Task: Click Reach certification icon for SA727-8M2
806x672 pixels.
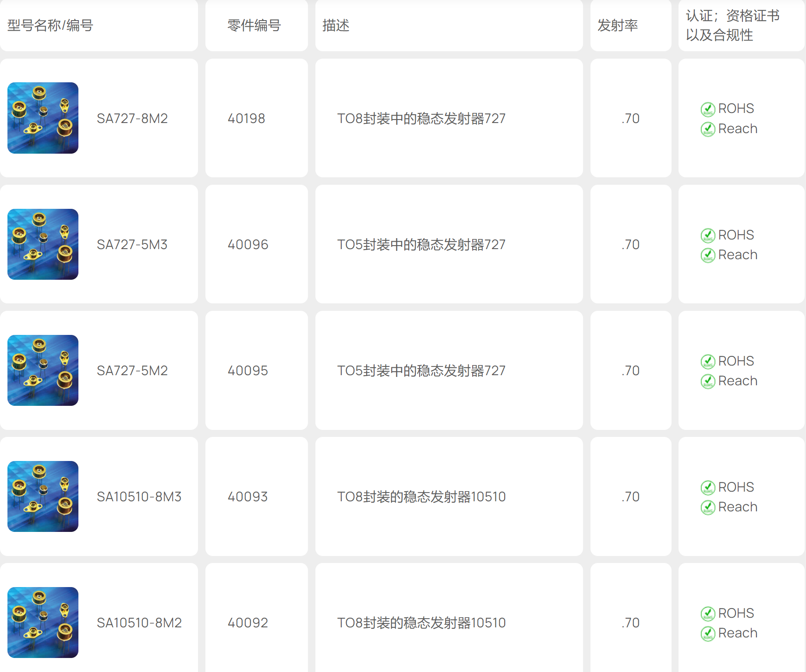Action: [707, 129]
